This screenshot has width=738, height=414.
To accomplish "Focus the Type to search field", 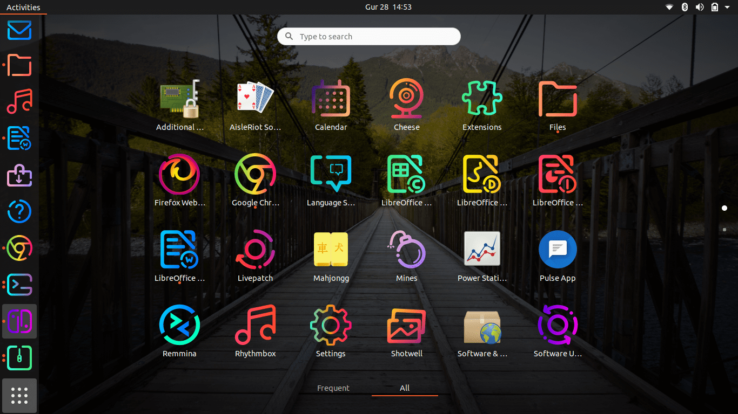I will pyautogui.click(x=369, y=37).
